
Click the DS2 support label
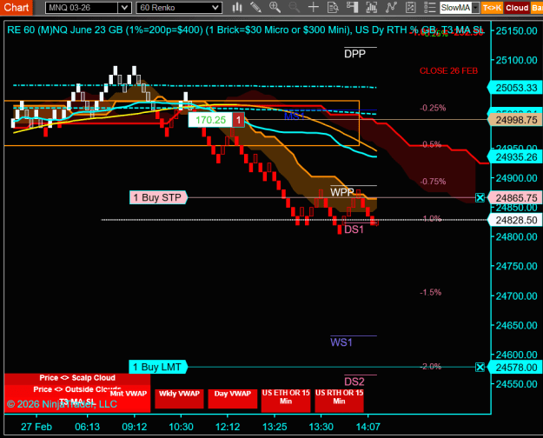tap(354, 382)
